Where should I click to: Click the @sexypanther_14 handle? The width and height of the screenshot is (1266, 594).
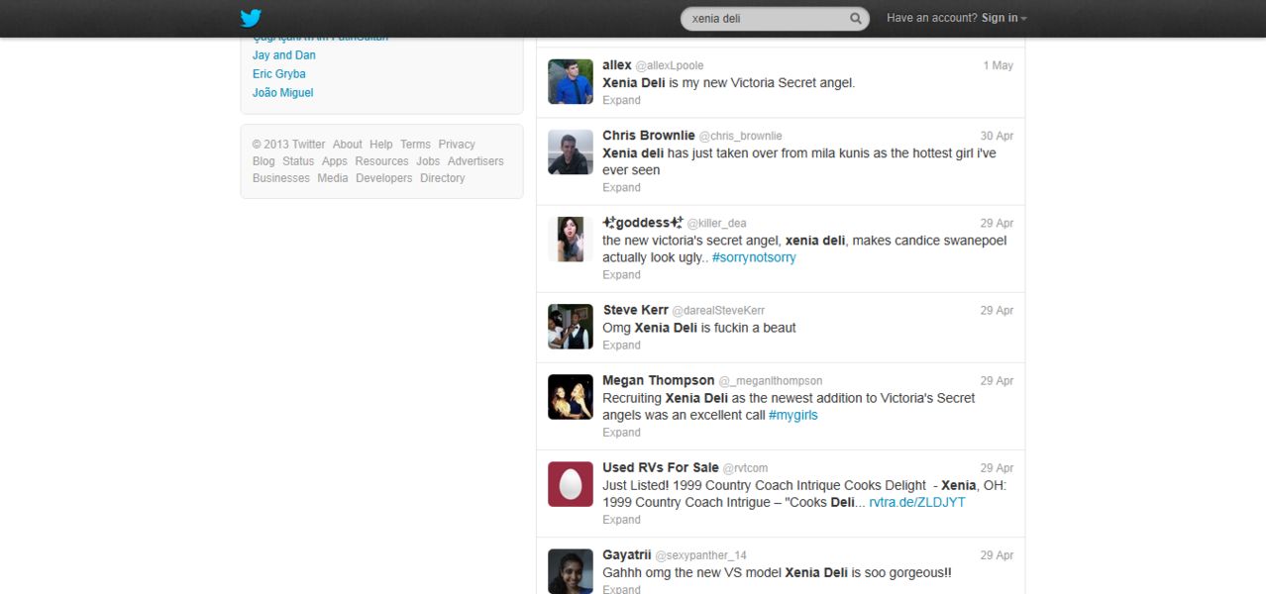[701, 555]
